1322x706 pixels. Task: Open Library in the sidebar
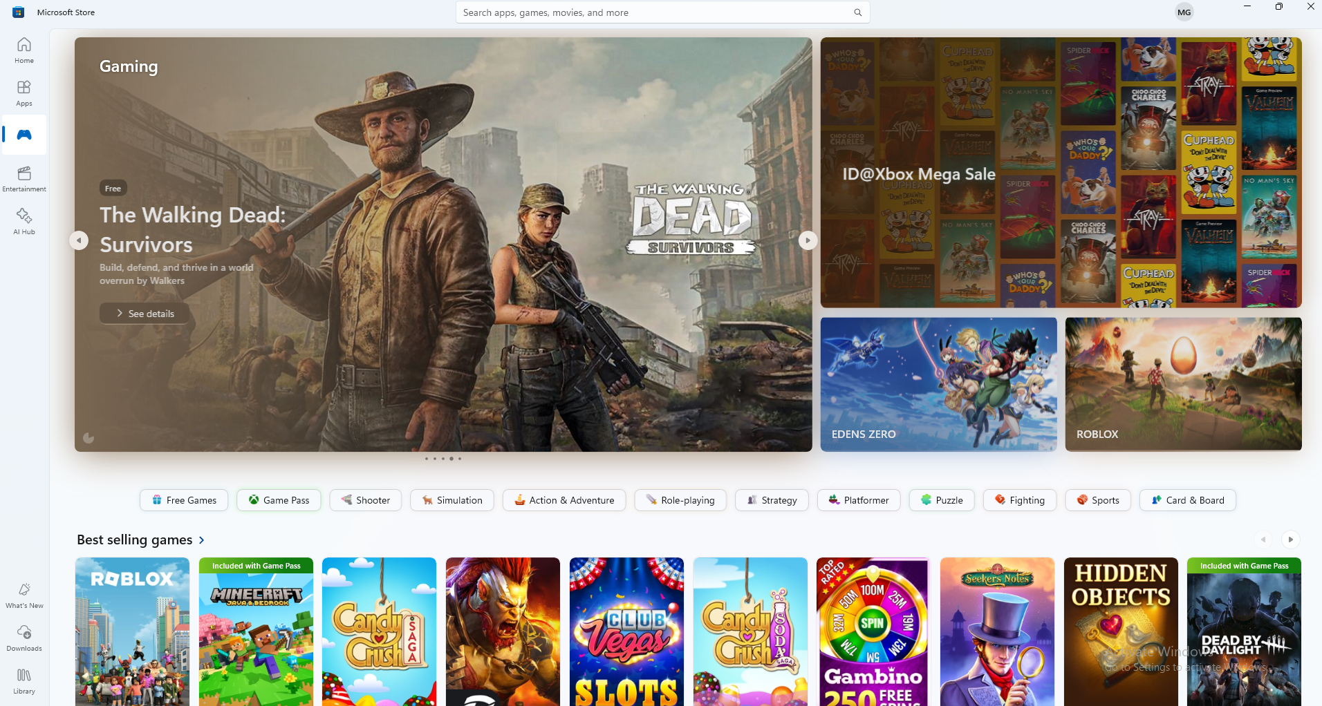coord(24,680)
